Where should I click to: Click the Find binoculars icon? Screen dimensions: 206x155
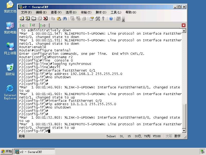pos(65,19)
